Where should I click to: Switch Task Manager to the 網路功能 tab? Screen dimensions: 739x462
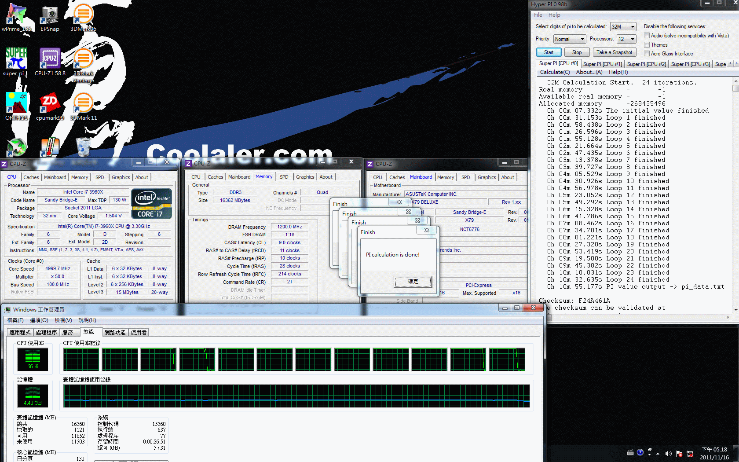click(x=115, y=333)
